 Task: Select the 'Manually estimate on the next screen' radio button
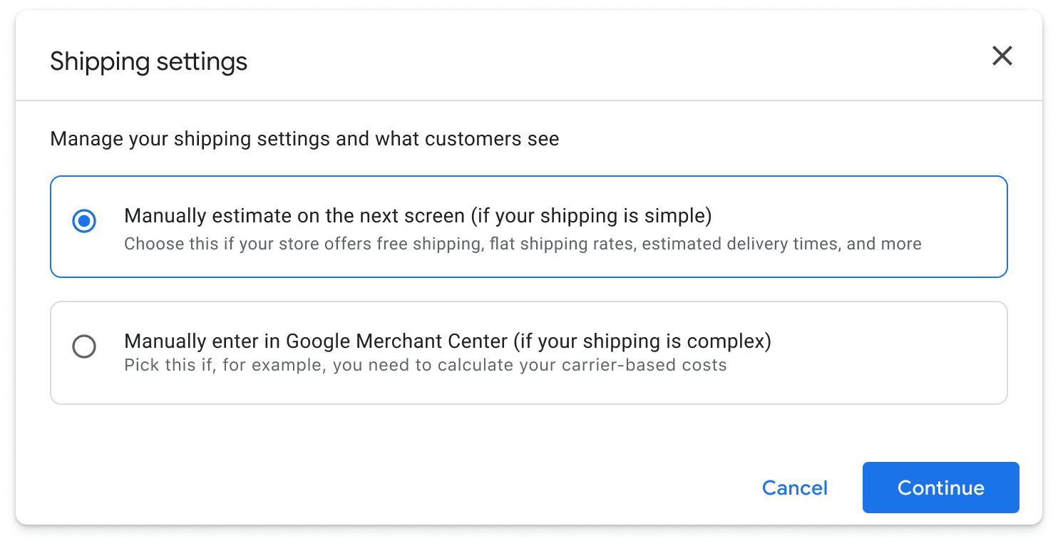click(84, 221)
